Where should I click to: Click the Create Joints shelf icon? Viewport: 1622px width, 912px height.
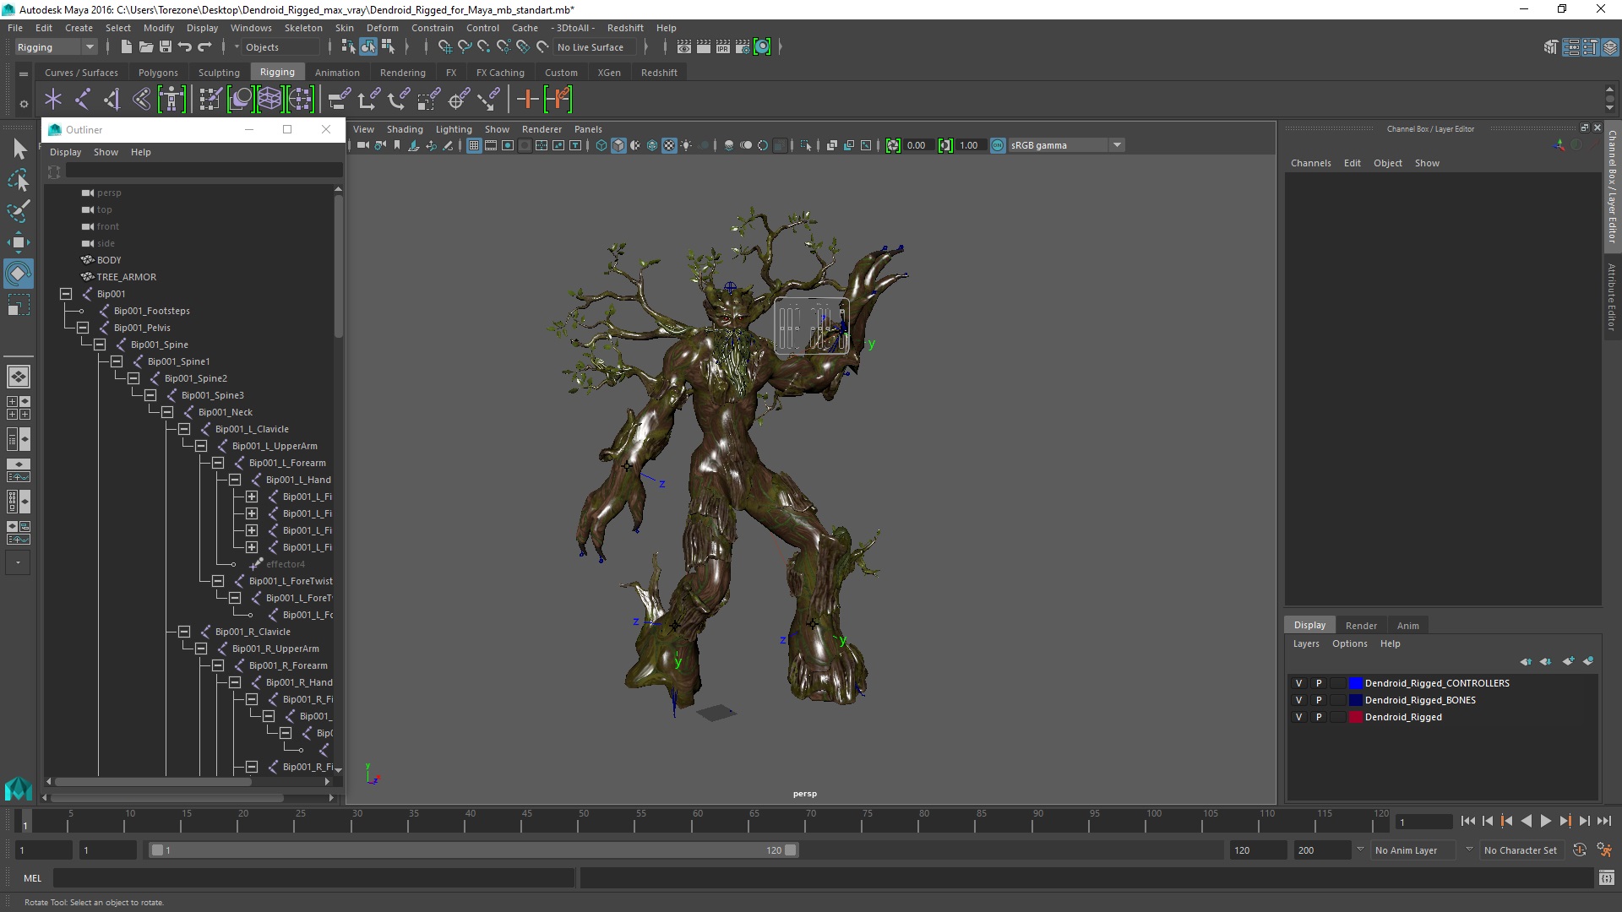pyautogui.click(x=82, y=100)
